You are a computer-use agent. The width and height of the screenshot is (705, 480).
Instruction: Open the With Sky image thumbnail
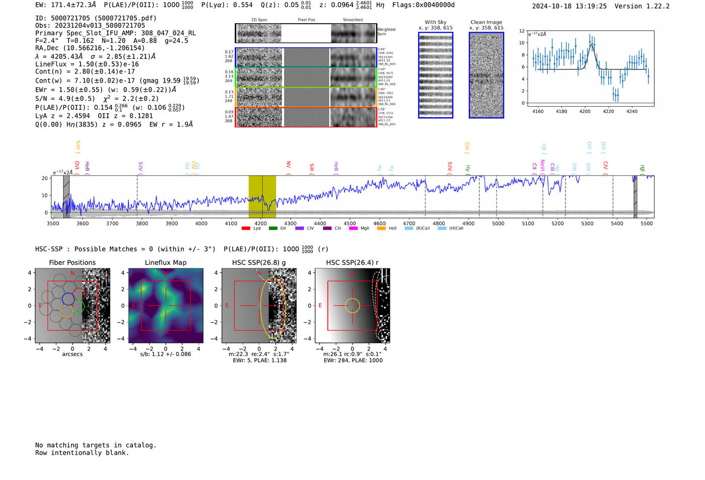(x=436, y=75)
